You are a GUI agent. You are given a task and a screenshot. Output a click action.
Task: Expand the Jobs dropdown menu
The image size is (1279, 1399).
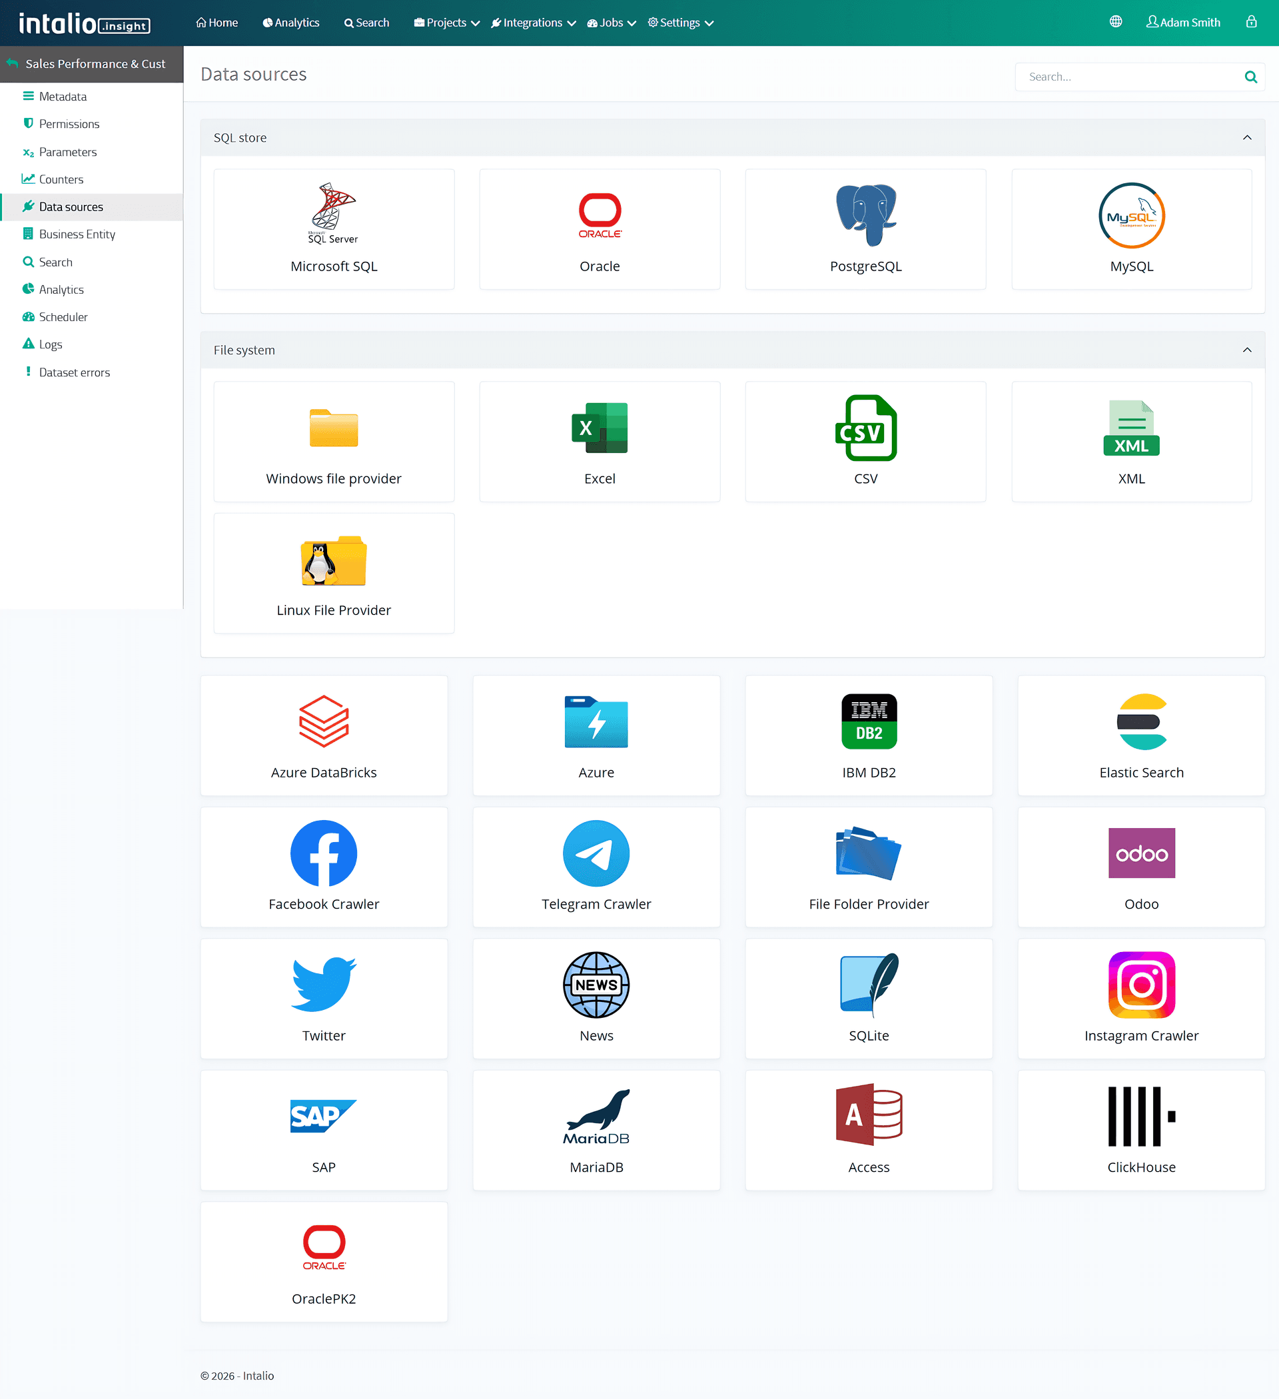click(612, 23)
